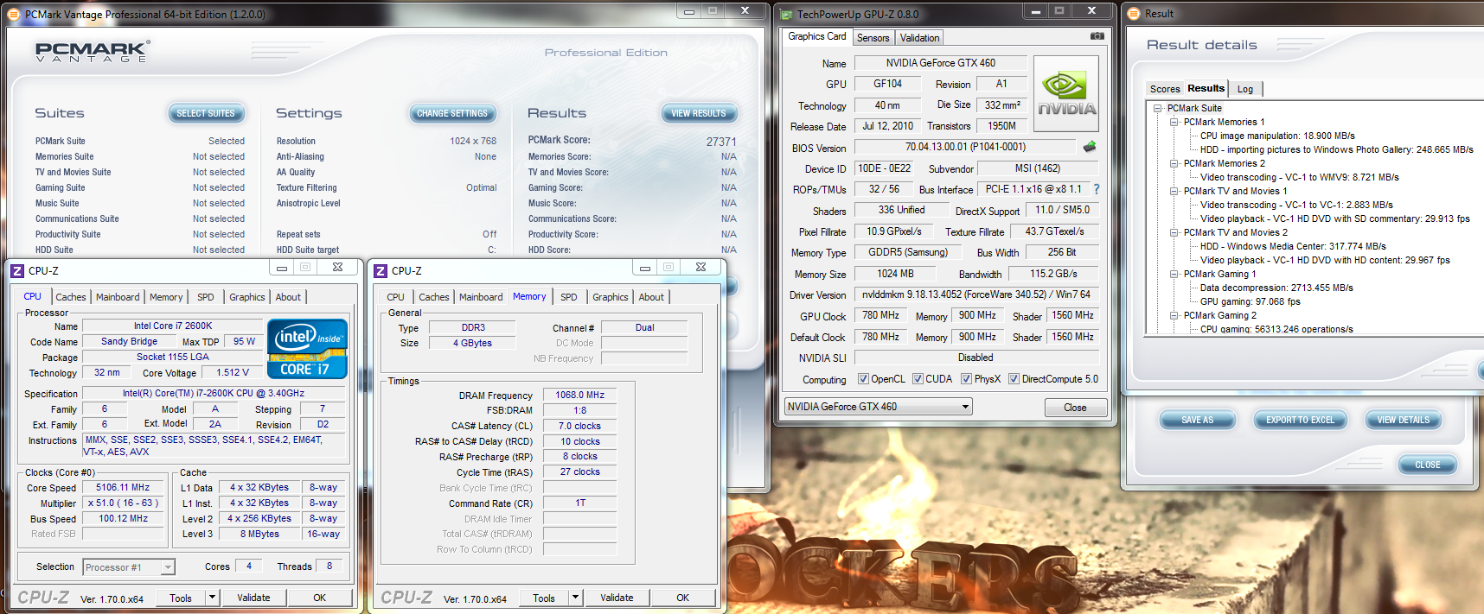1484x614 pixels.
Task: Switch to the Validation tab in GPU-Z
Action: (x=919, y=38)
